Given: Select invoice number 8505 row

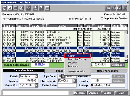Looking at the screenshot, I should pyautogui.click(x=63, y=51).
